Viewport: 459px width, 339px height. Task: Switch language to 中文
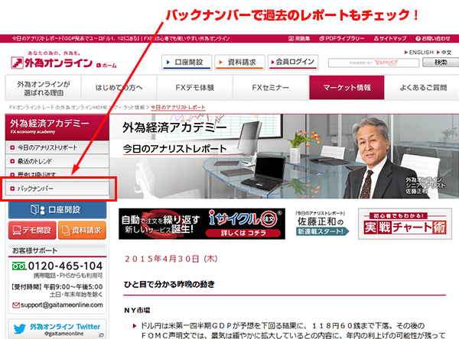tap(444, 53)
